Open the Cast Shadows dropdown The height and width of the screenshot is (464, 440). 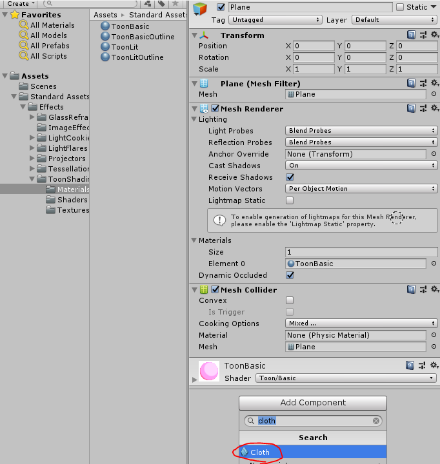point(361,166)
